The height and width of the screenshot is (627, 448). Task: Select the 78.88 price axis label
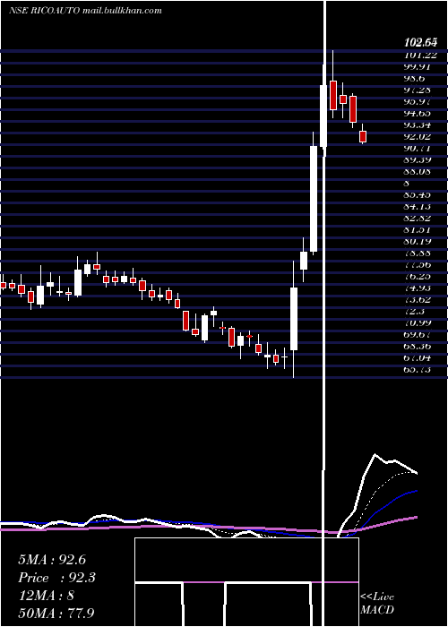click(418, 253)
